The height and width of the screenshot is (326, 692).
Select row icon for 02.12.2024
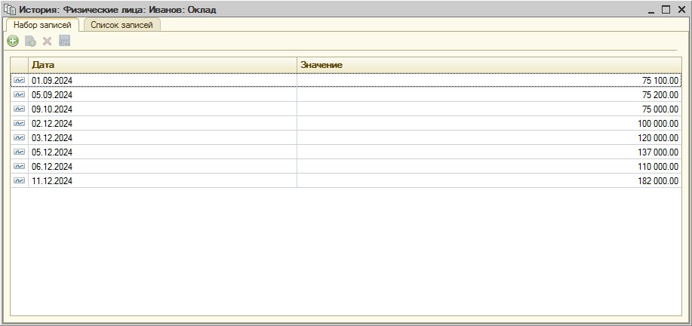pos(19,123)
